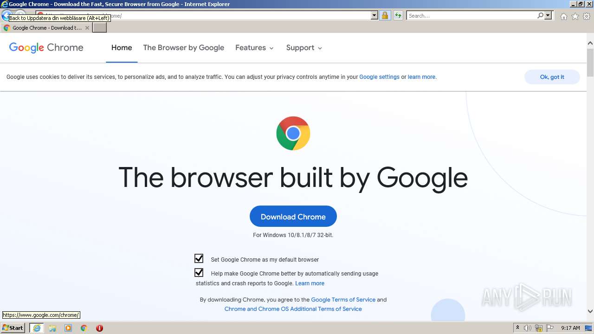The image size is (594, 334).
Task: Open media player taskbar icon
Action: (68, 328)
